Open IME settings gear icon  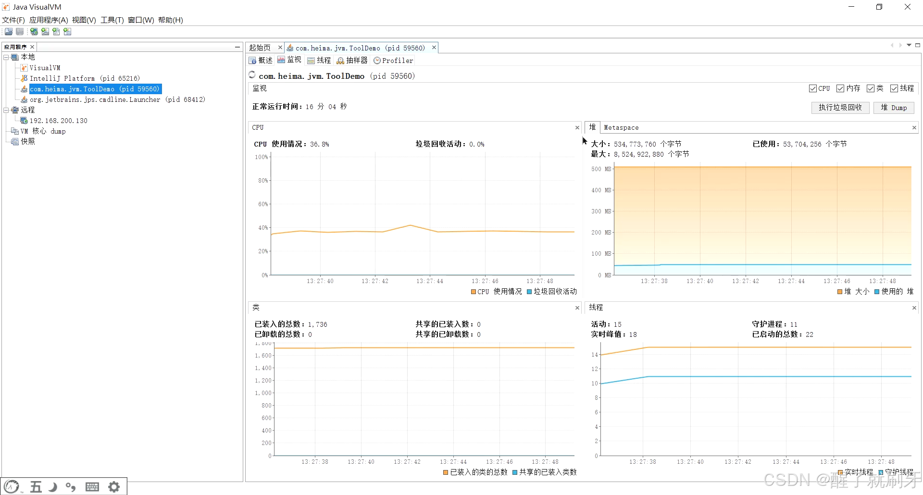click(114, 487)
